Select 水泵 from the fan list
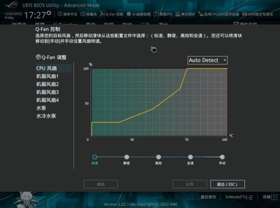 pyautogui.click(x=41, y=108)
